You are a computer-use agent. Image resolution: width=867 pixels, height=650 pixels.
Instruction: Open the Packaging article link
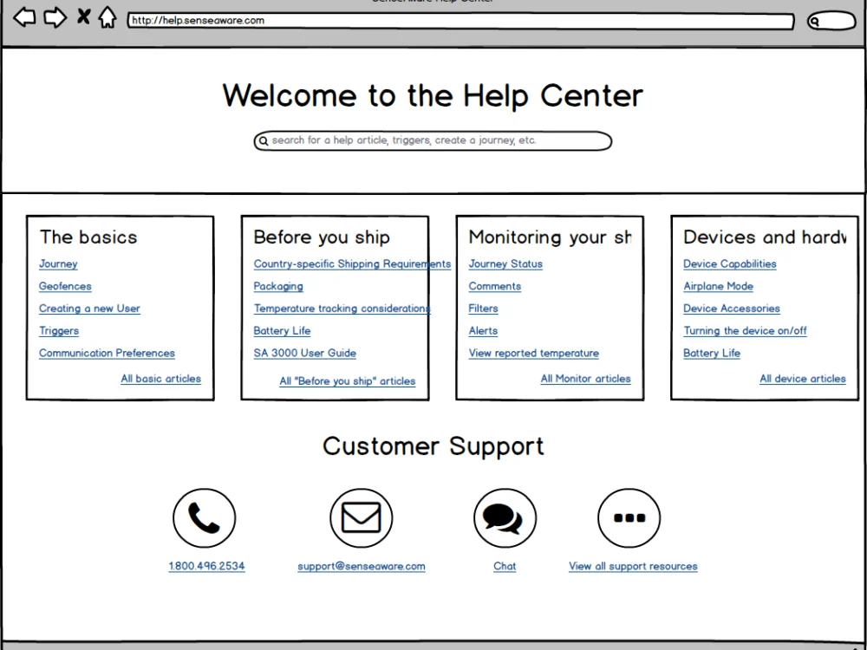tap(278, 286)
